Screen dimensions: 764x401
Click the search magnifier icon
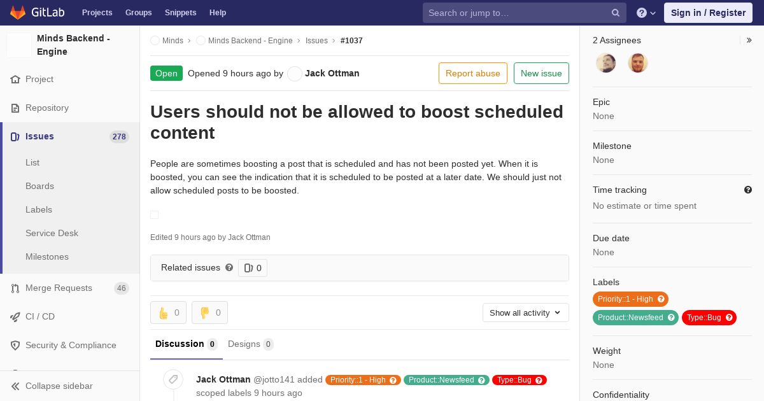point(616,13)
